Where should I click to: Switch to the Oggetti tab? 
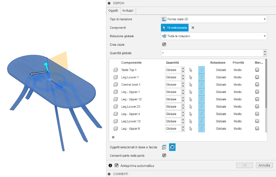point(113,11)
